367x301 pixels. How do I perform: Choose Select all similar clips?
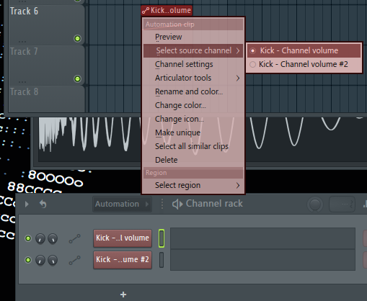click(193, 146)
